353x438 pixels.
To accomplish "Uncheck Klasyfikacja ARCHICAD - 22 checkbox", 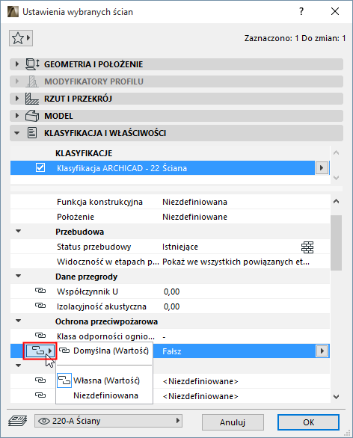I will coord(40,167).
